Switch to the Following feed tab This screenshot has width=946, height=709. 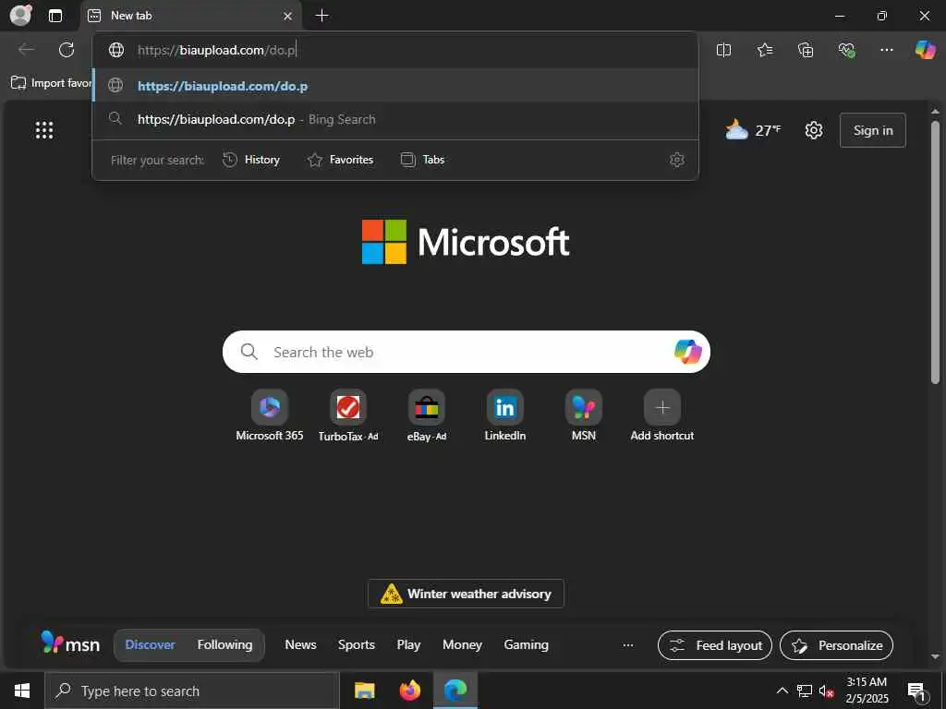[x=225, y=645]
